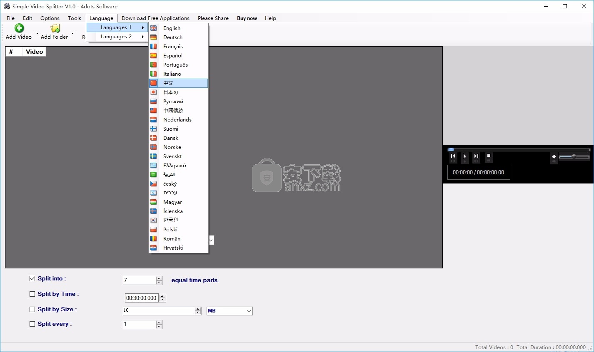Click the Add Video green plus icon
Image resolution: width=594 pixels, height=352 pixels.
tap(19, 28)
